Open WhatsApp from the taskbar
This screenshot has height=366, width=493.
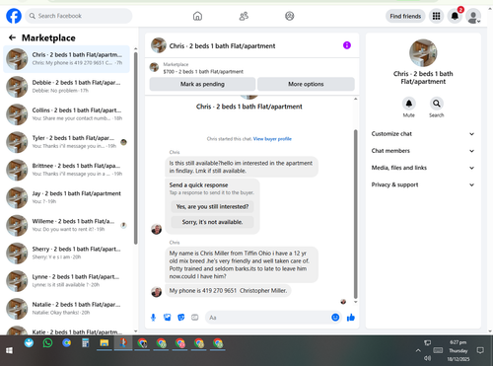pyautogui.click(x=47, y=343)
